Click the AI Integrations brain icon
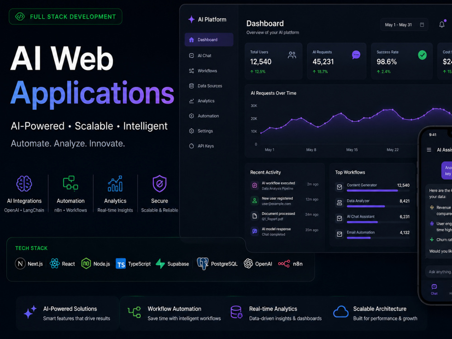 (x=24, y=184)
